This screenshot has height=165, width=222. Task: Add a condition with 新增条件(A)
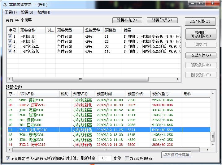pyautogui.click(x=201, y=55)
